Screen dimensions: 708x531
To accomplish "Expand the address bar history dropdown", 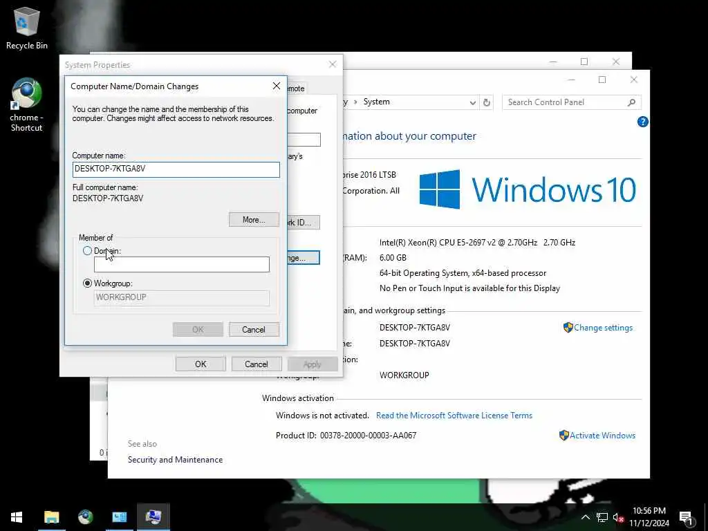I will (472, 102).
